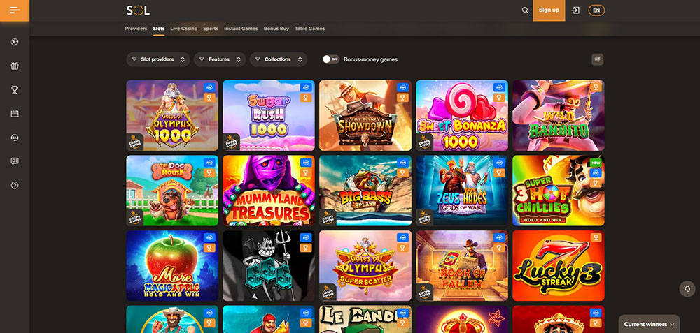Launch the Wild Bandito game

pyautogui.click(x=559, y=115)
